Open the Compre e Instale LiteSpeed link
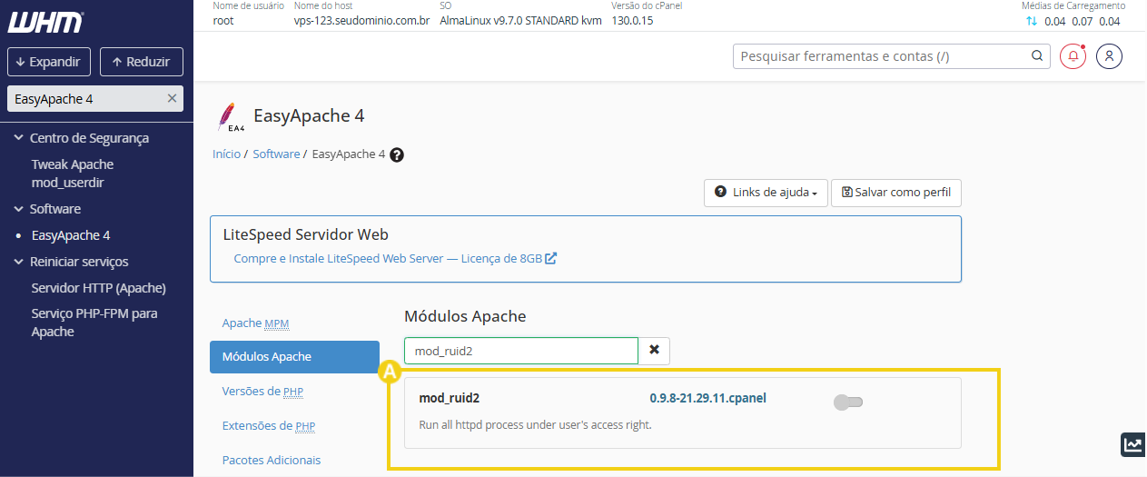 pos(395,258)
